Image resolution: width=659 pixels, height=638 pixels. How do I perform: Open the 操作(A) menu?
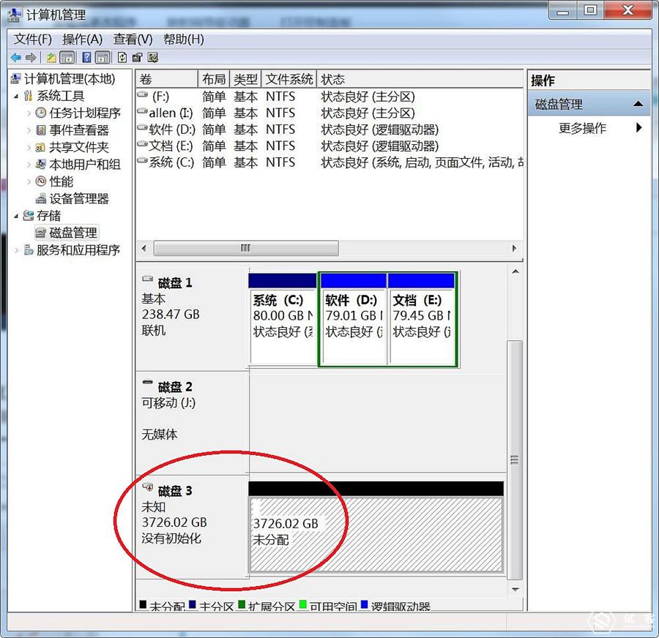(82, 40)
